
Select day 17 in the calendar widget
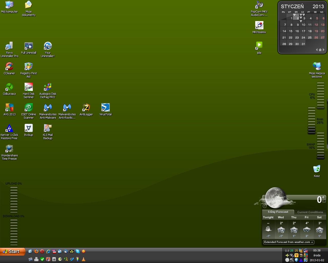[303, 31]
